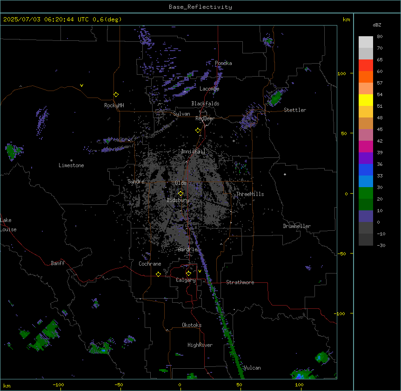Viewport: 401px width, 391px height.
Task: Click the Drumheller label
Action: (x=297, y=226)
